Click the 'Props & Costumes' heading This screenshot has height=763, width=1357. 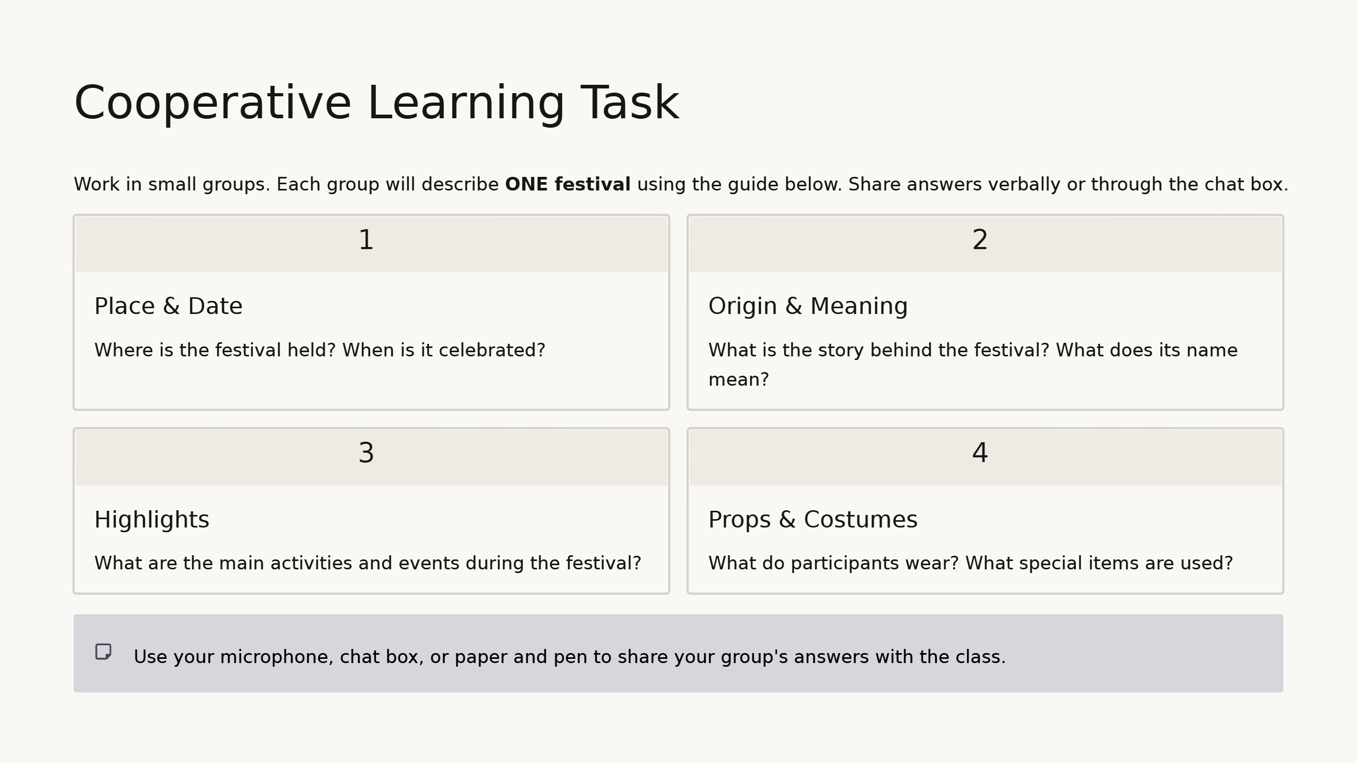pos(813,520)
